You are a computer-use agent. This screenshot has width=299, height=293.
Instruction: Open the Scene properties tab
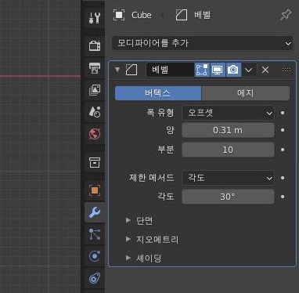(95, 112)
